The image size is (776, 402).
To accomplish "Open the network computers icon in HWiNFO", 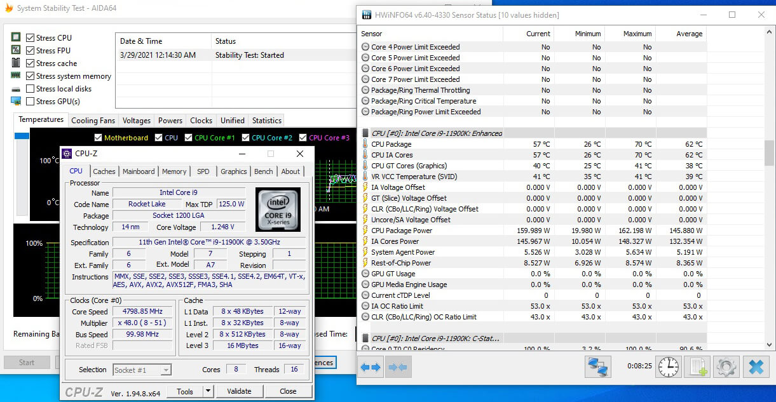I will pyautogui.click(x=597, y=366).
